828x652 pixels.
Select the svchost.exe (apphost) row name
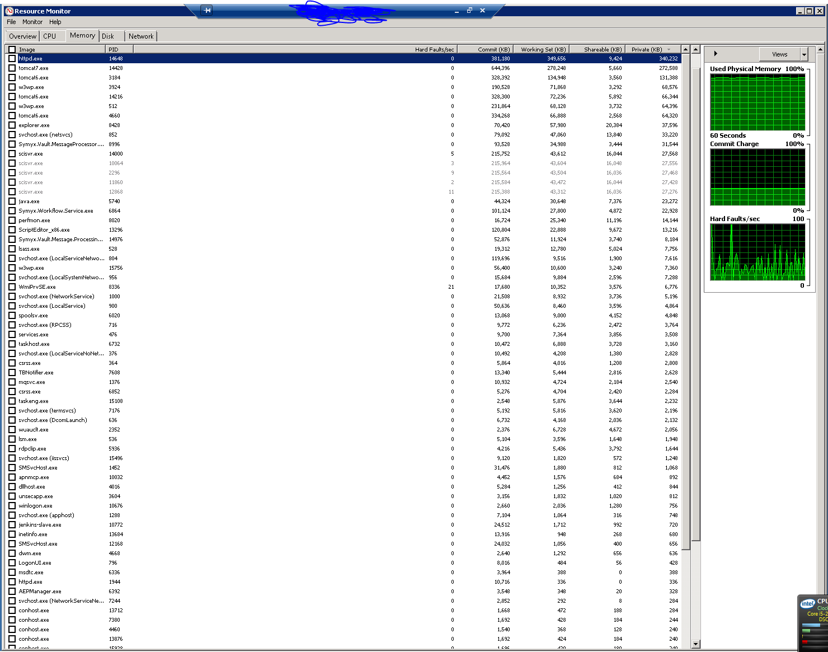click(46, 515)
